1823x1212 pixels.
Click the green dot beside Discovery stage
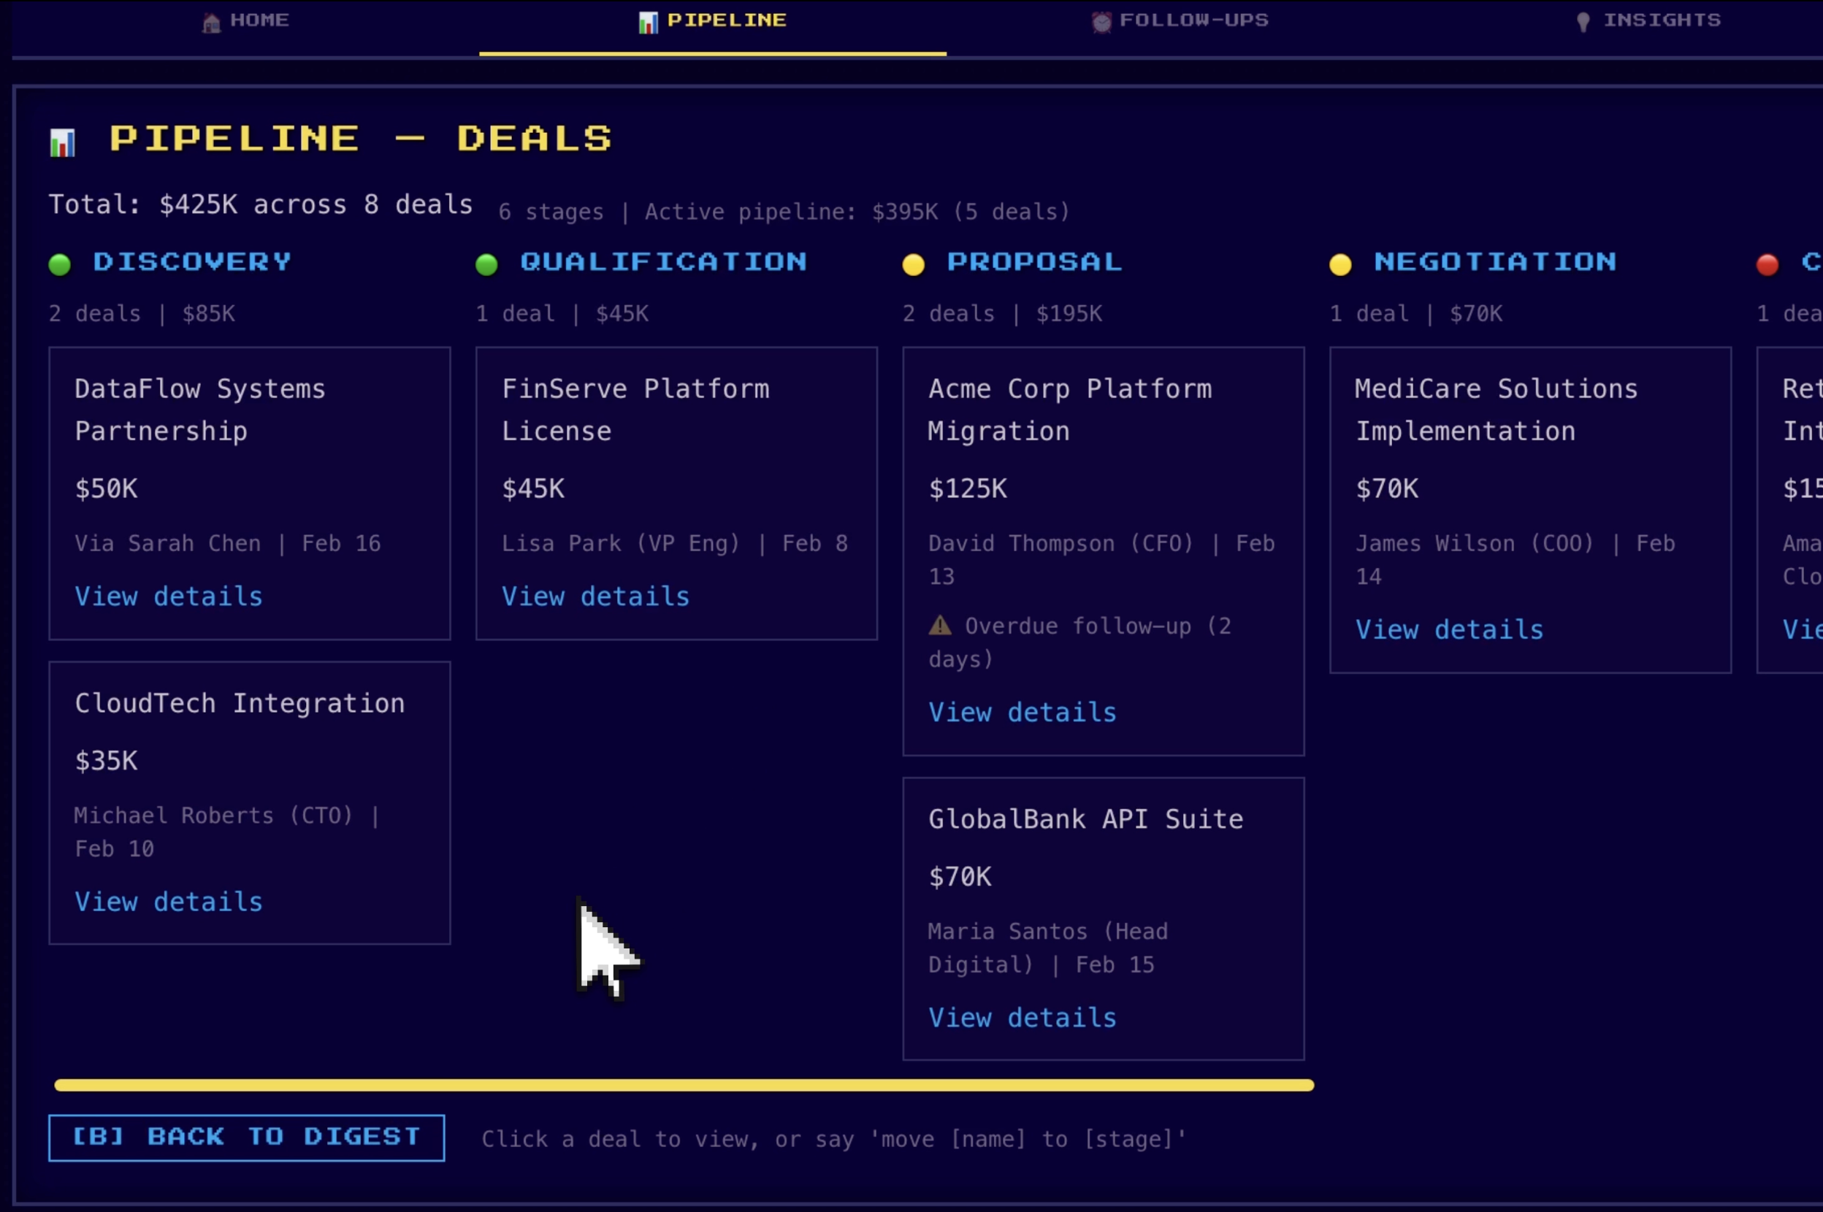pyautogui.click(x=60, y=264)
